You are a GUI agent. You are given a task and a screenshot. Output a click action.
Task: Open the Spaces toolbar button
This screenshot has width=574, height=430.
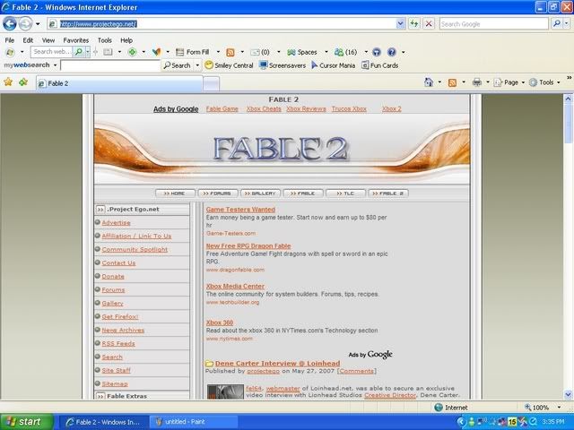(x=302, y=52)
